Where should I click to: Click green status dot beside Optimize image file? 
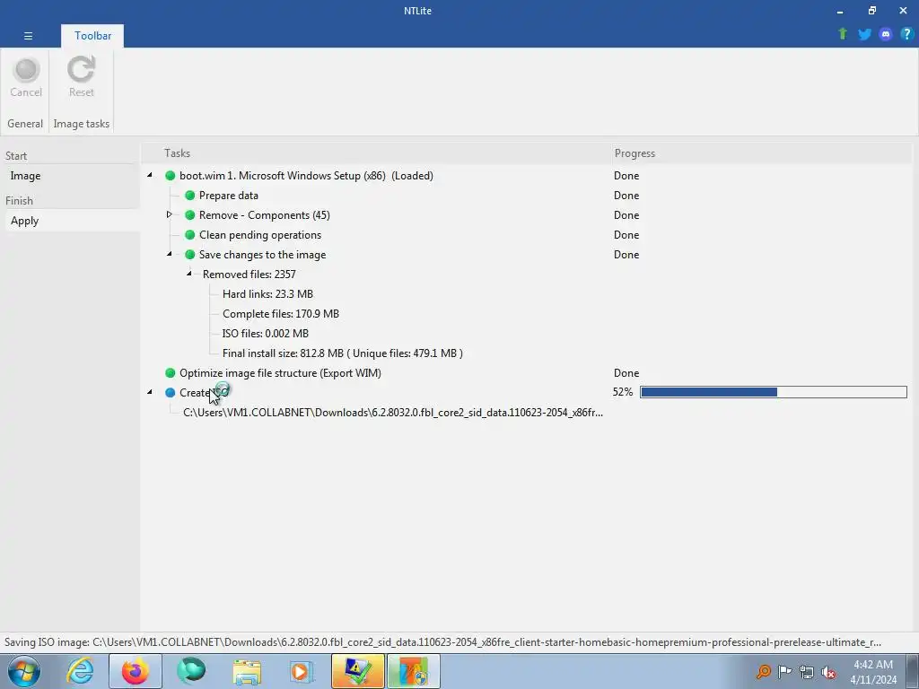tap(170, 373)
